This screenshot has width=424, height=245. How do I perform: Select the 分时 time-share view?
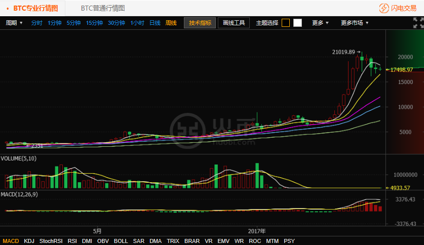tap(37, 23)
